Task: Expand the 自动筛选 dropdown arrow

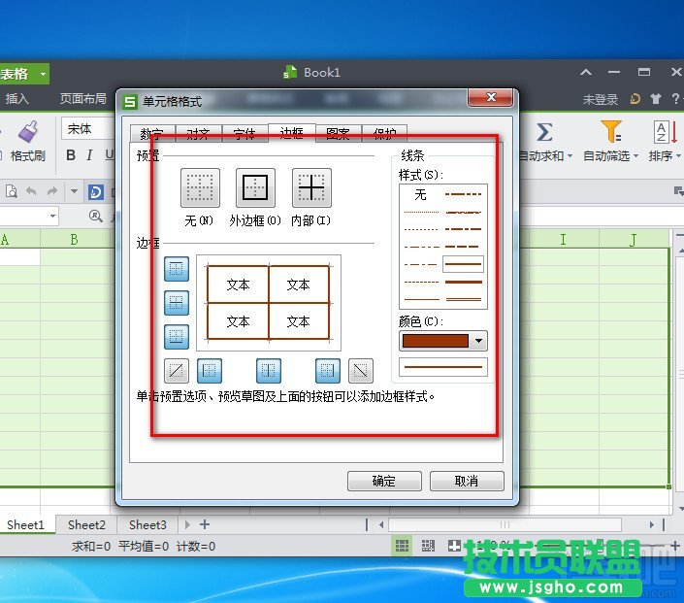Action: pos(635,156)
